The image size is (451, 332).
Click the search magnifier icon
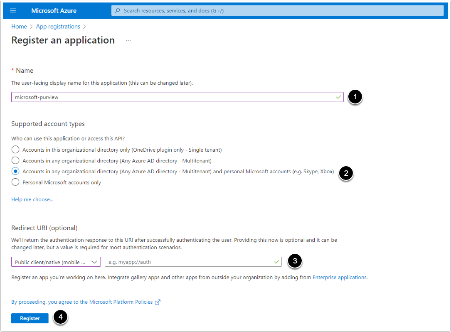pyautogui.click(x=117, y=11)
